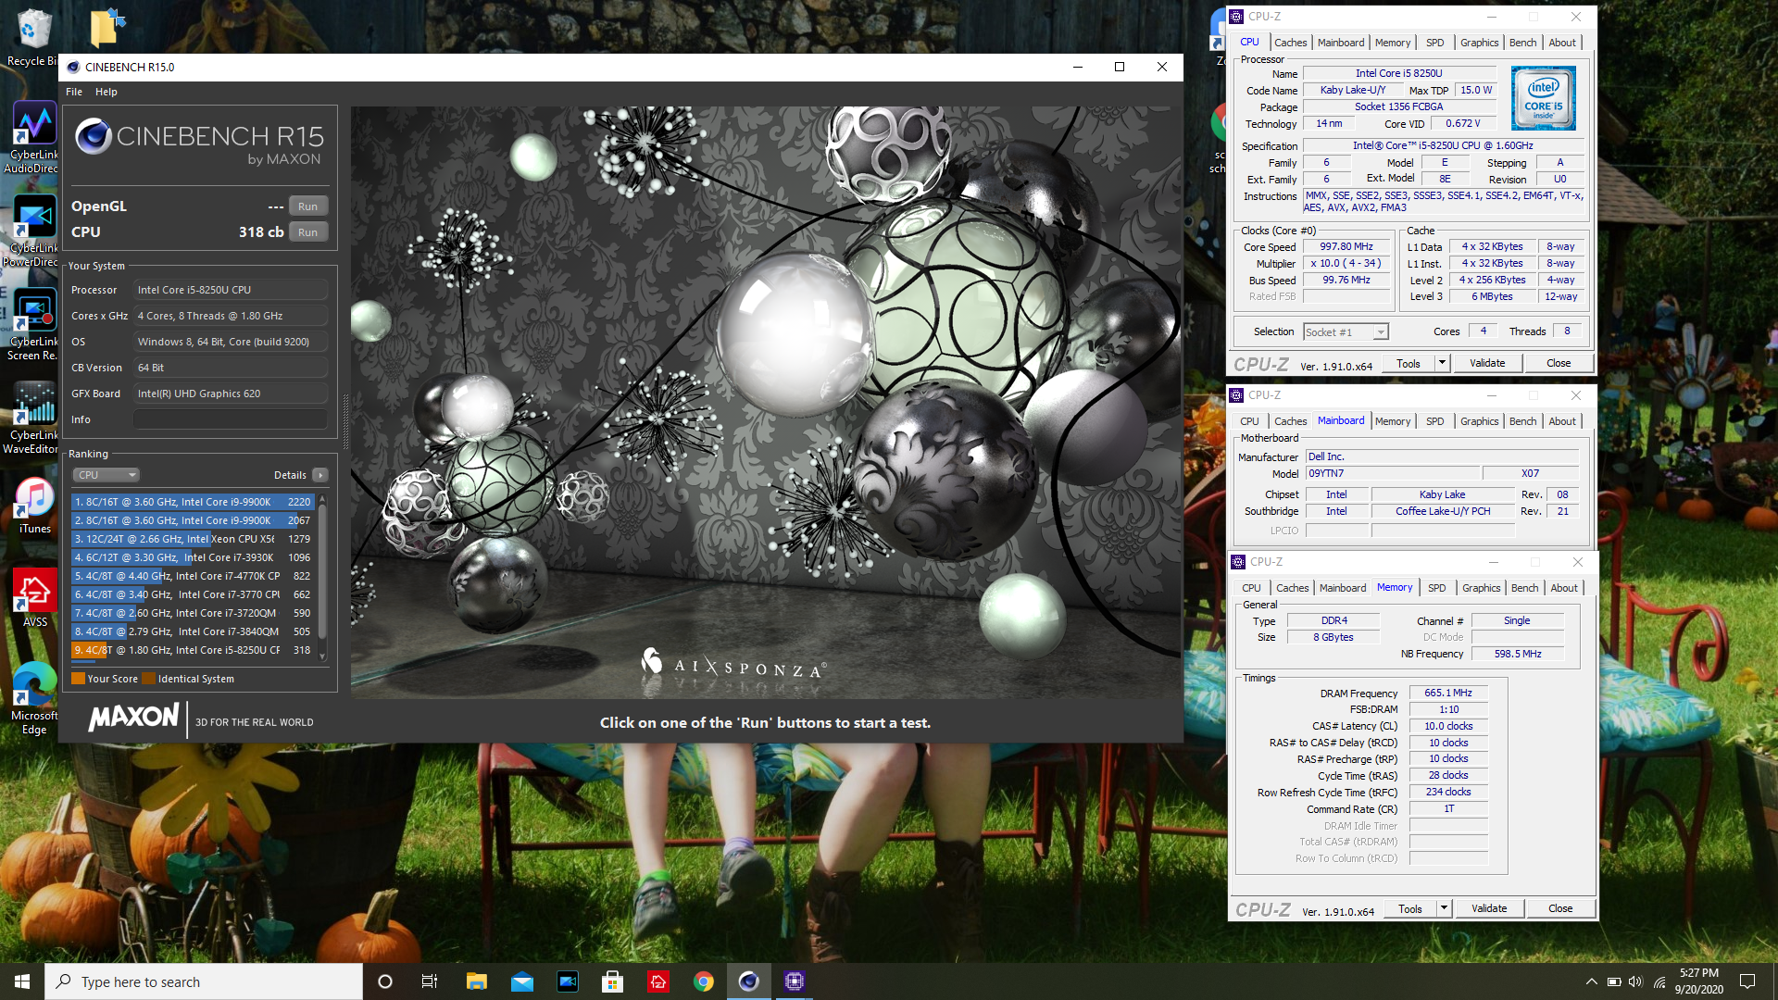Open the red taskbar app icon
This screenshot has width=1778, height=1000.
[658, 981]
